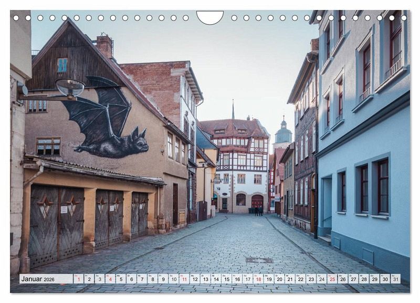Screen dimensions: 420x303
Task: Click the pedestrians at the street end
Action: click(258, 211)
